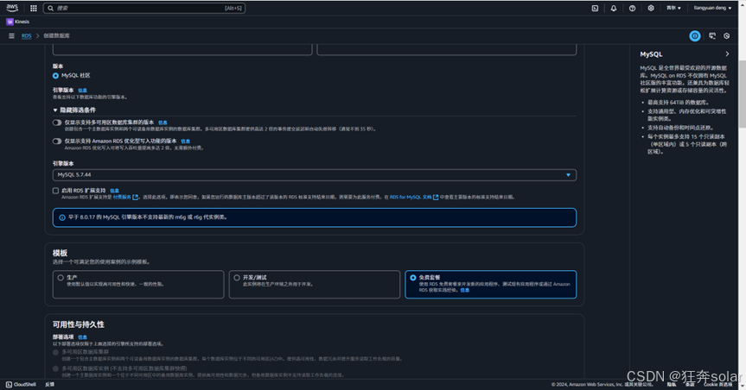The image size is (746, 390).
Task: Click the info icon in the m6g notice
Action: click(62, 217)
